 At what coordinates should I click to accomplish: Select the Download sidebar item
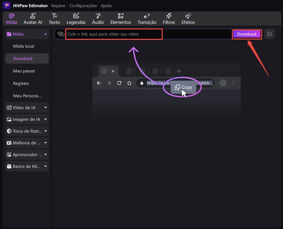[x=27, y=59]
